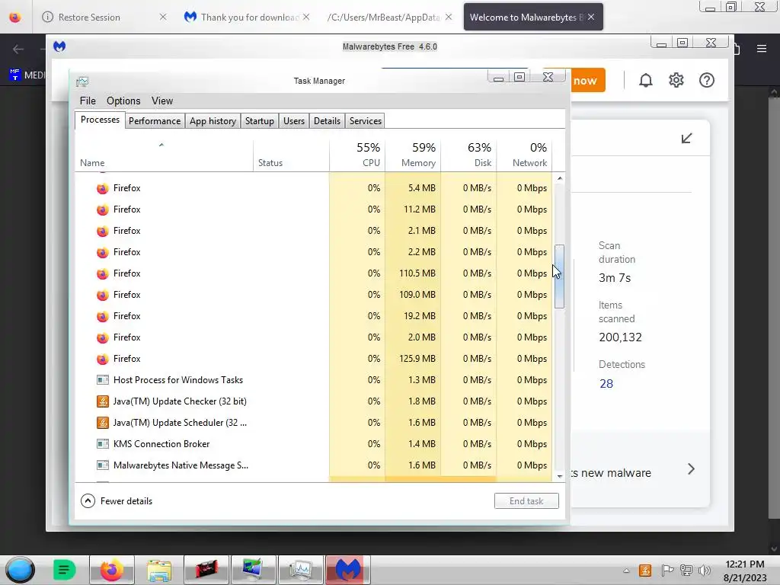This screenshot has height=585, width=780.
Task: Open Malwarebytes settings gear
Action: pyautogui.click(x=676, y=80)
